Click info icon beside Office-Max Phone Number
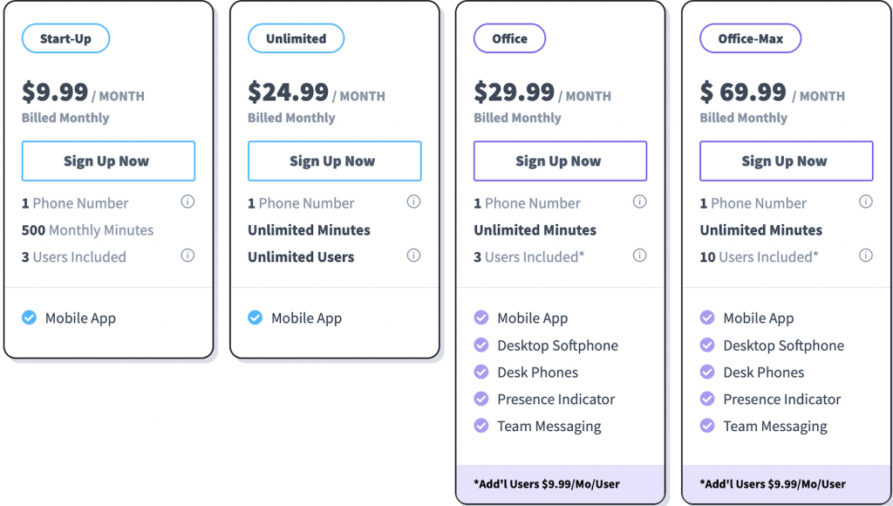 (865, 202)
